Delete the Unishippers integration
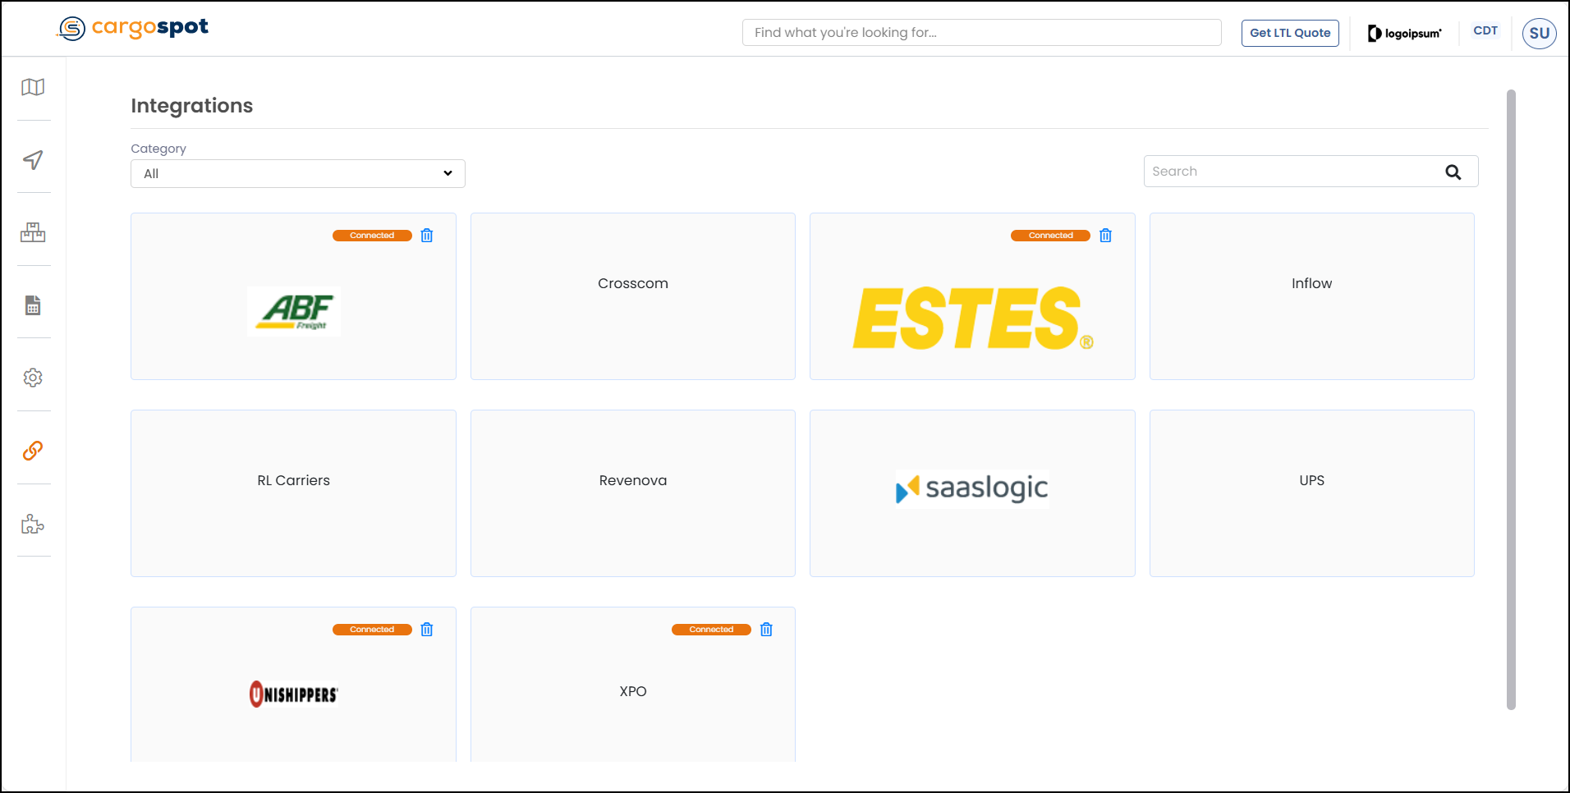1570x793 pixels. tap(427, 630)
